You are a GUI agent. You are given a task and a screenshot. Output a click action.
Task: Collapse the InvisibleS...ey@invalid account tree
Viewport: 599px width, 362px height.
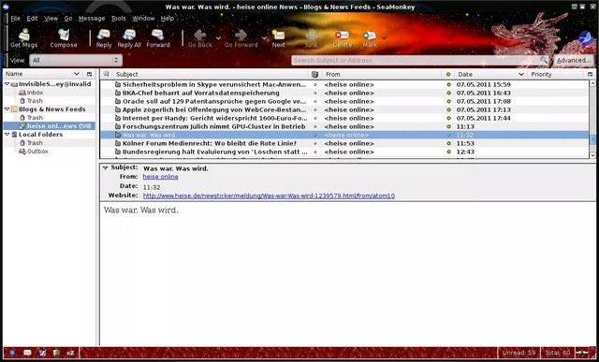coord(7,83)
